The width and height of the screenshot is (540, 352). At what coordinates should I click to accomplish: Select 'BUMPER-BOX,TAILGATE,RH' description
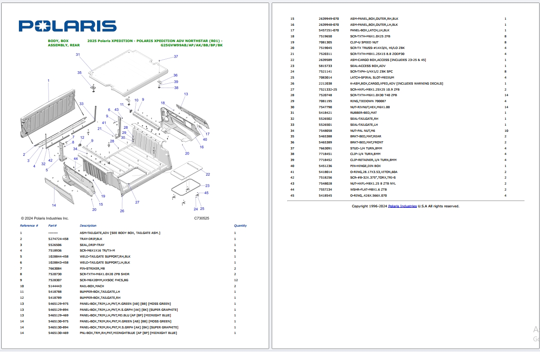pos(100,297)
